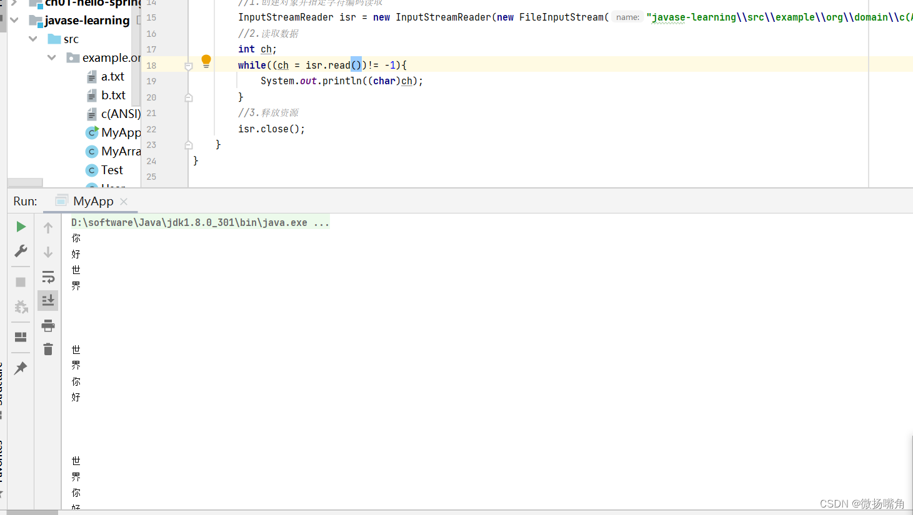Fold the while loop at line 18
The width and height of the screenshot is (913, 515).
(x=188, y=66)
